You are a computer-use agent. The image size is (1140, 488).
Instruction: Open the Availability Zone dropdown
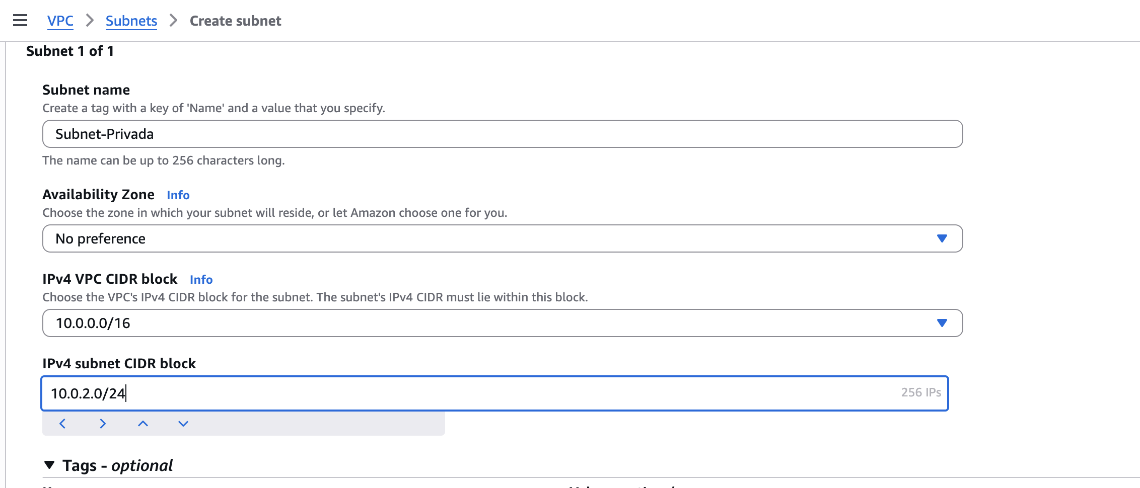click(x=502, y=238)
